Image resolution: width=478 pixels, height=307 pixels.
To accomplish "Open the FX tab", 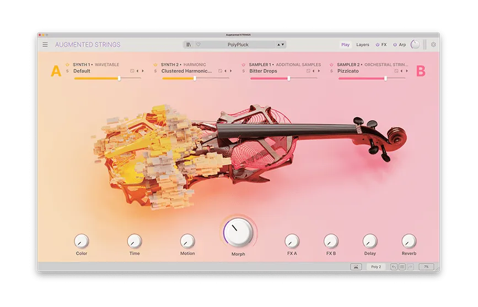I will tap(384, 45).
